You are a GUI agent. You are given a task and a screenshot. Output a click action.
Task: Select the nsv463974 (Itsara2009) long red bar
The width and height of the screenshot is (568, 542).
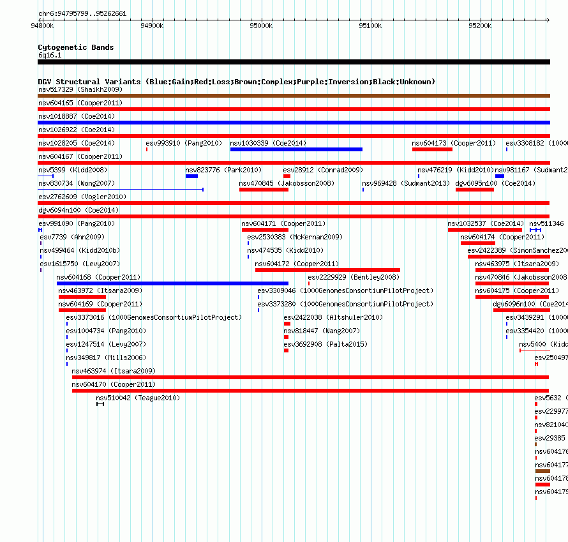(310, 377)
